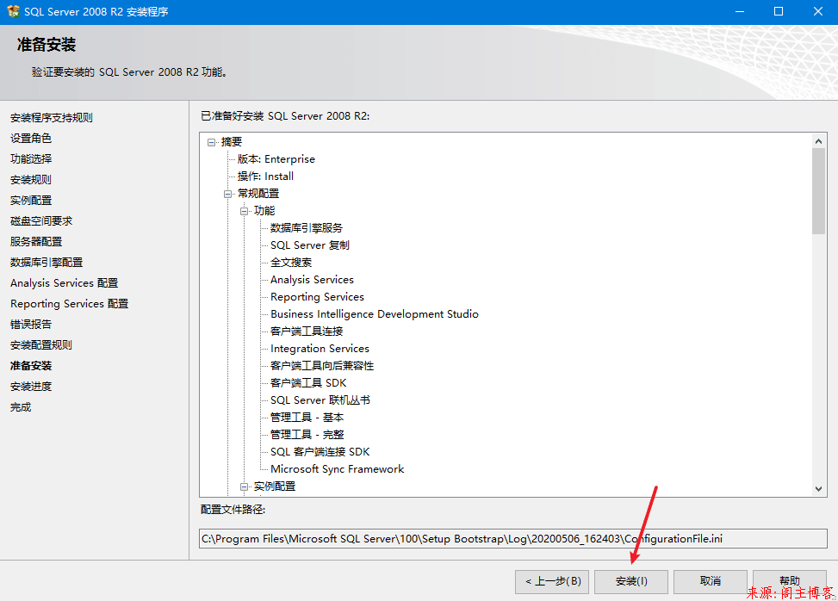Select Reporting Services in the feature tree
The image size is (838, 601).
318,297
